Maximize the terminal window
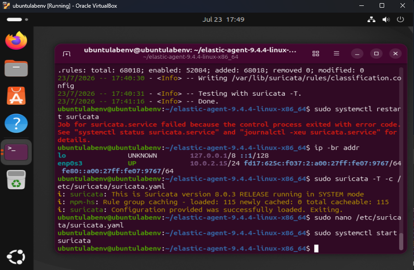 (x=376, y=54)
